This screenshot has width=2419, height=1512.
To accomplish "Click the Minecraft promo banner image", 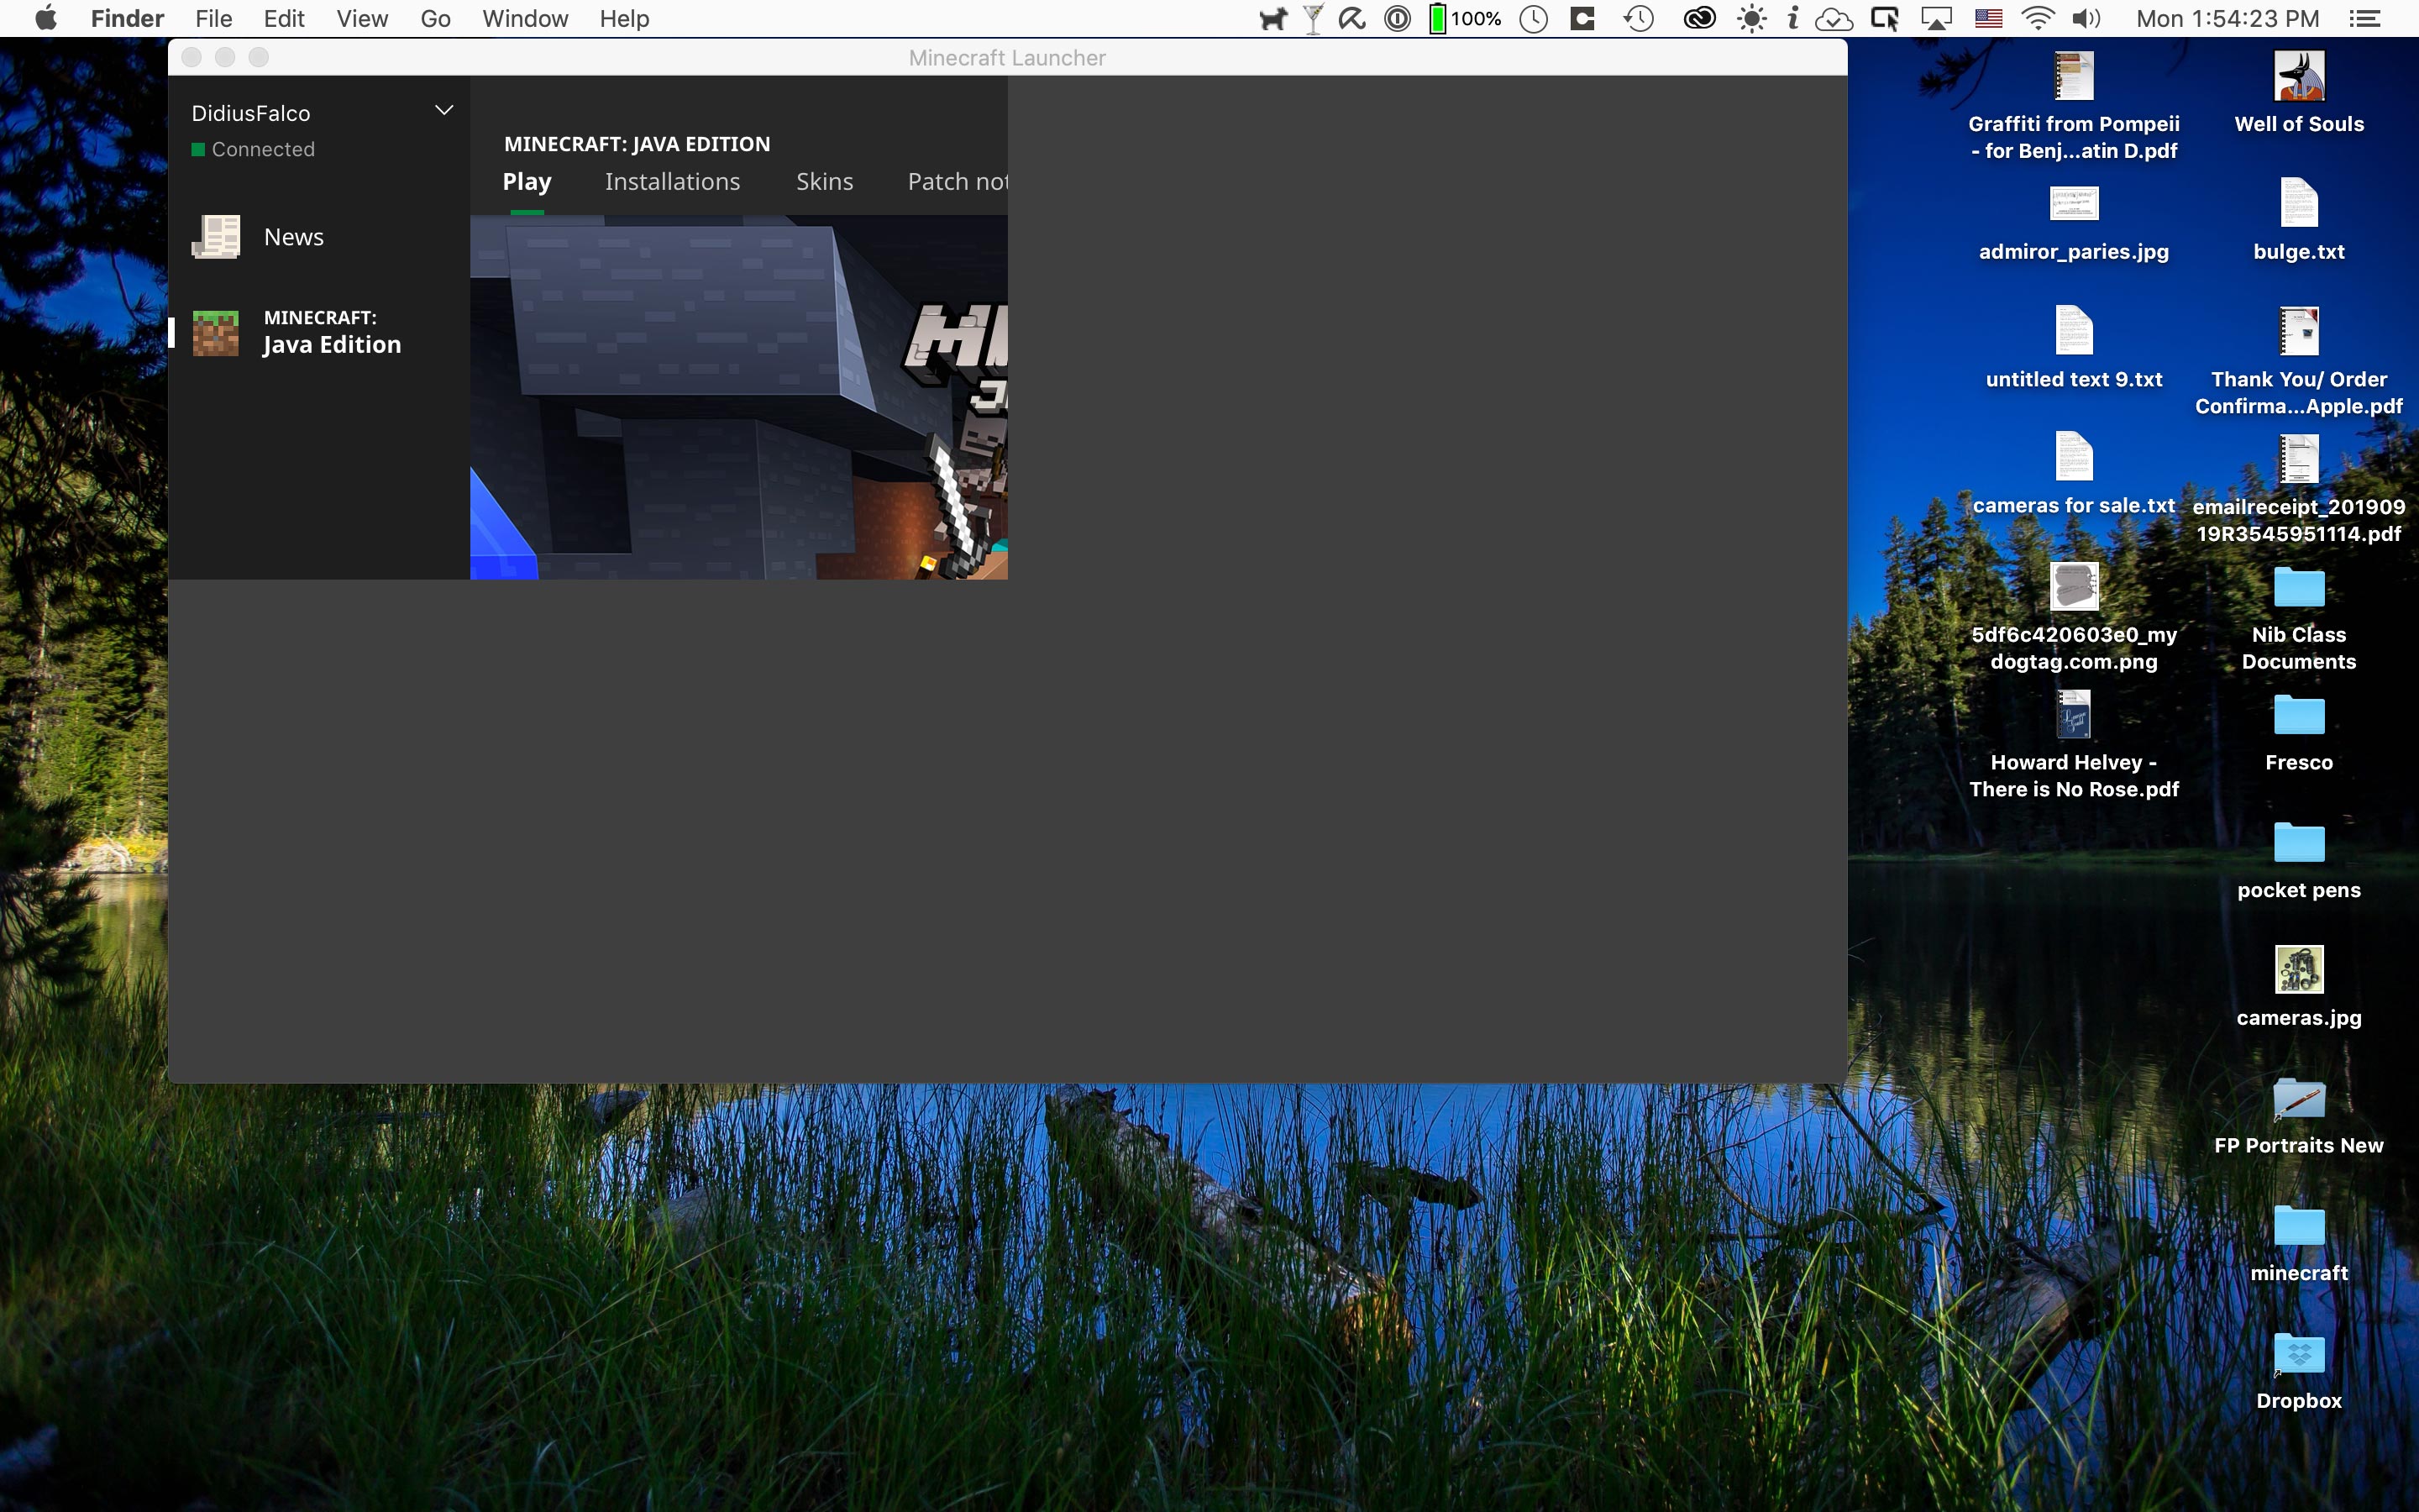I will (737, 397).
